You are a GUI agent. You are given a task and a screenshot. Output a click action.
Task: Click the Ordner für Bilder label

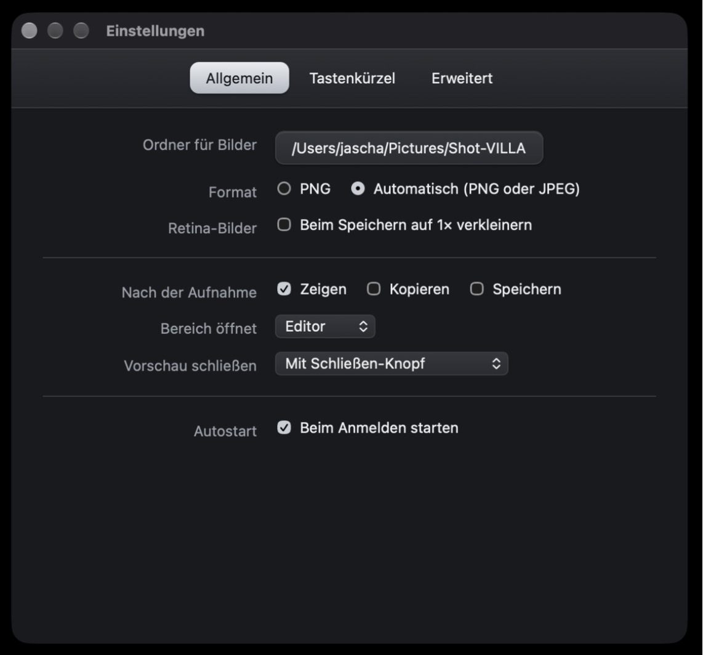[x=199, y=145]
